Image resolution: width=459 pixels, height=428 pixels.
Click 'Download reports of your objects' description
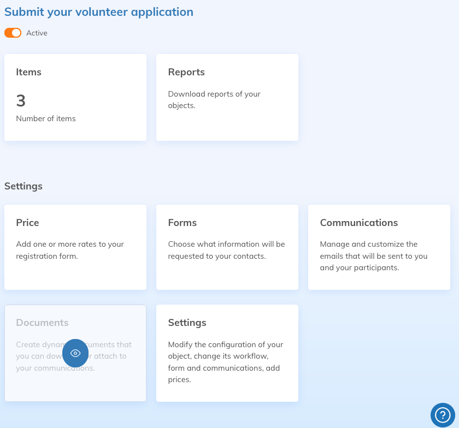pyautogui.click(x=214, y=99)
